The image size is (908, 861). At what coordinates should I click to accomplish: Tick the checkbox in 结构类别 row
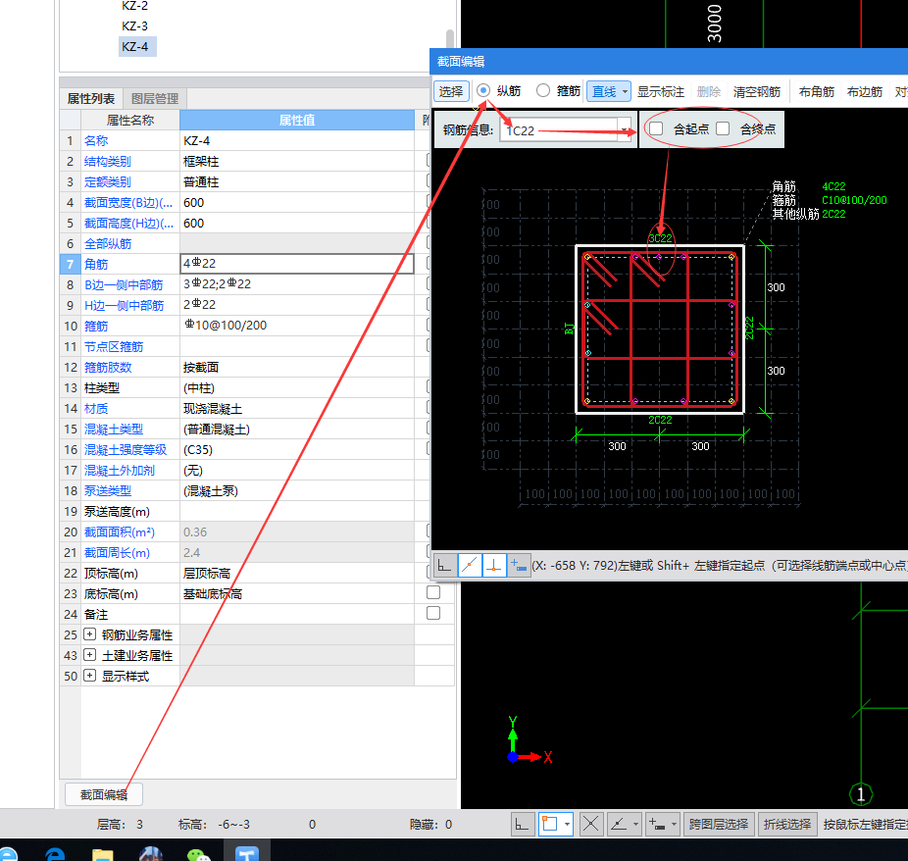pos(429,160)
